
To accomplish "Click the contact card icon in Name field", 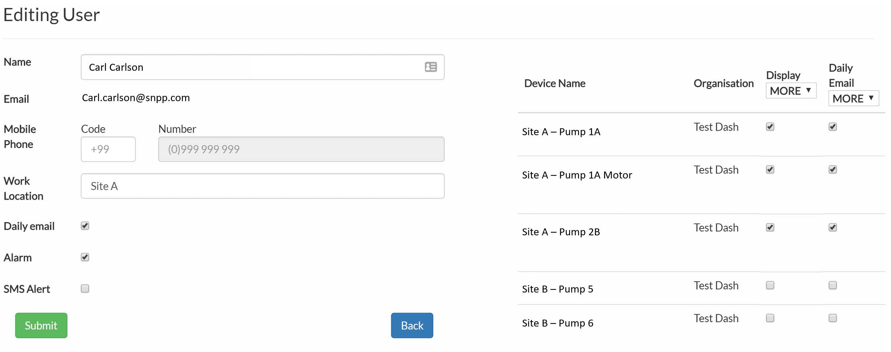I will pos(431,67).
